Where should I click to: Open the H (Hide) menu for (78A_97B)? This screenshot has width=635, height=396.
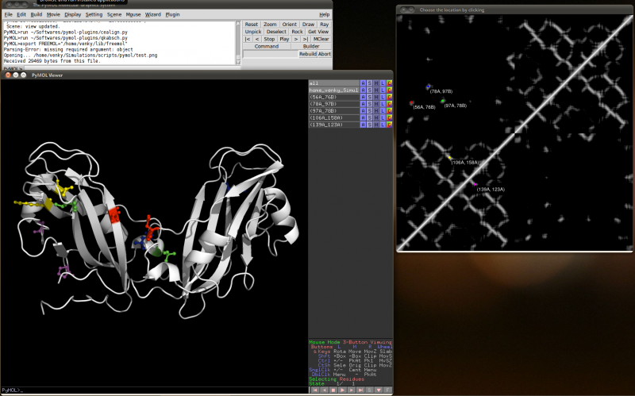[376, 104]
